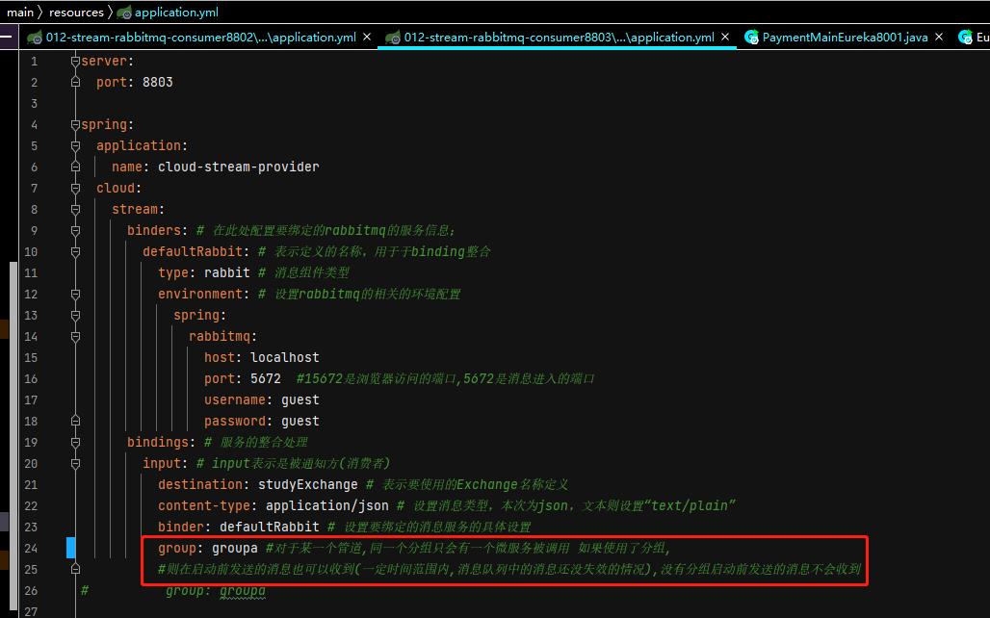The image size is (990, 618).
Task: Click resources in the breadcrumb bar
Action: [75, 13]
